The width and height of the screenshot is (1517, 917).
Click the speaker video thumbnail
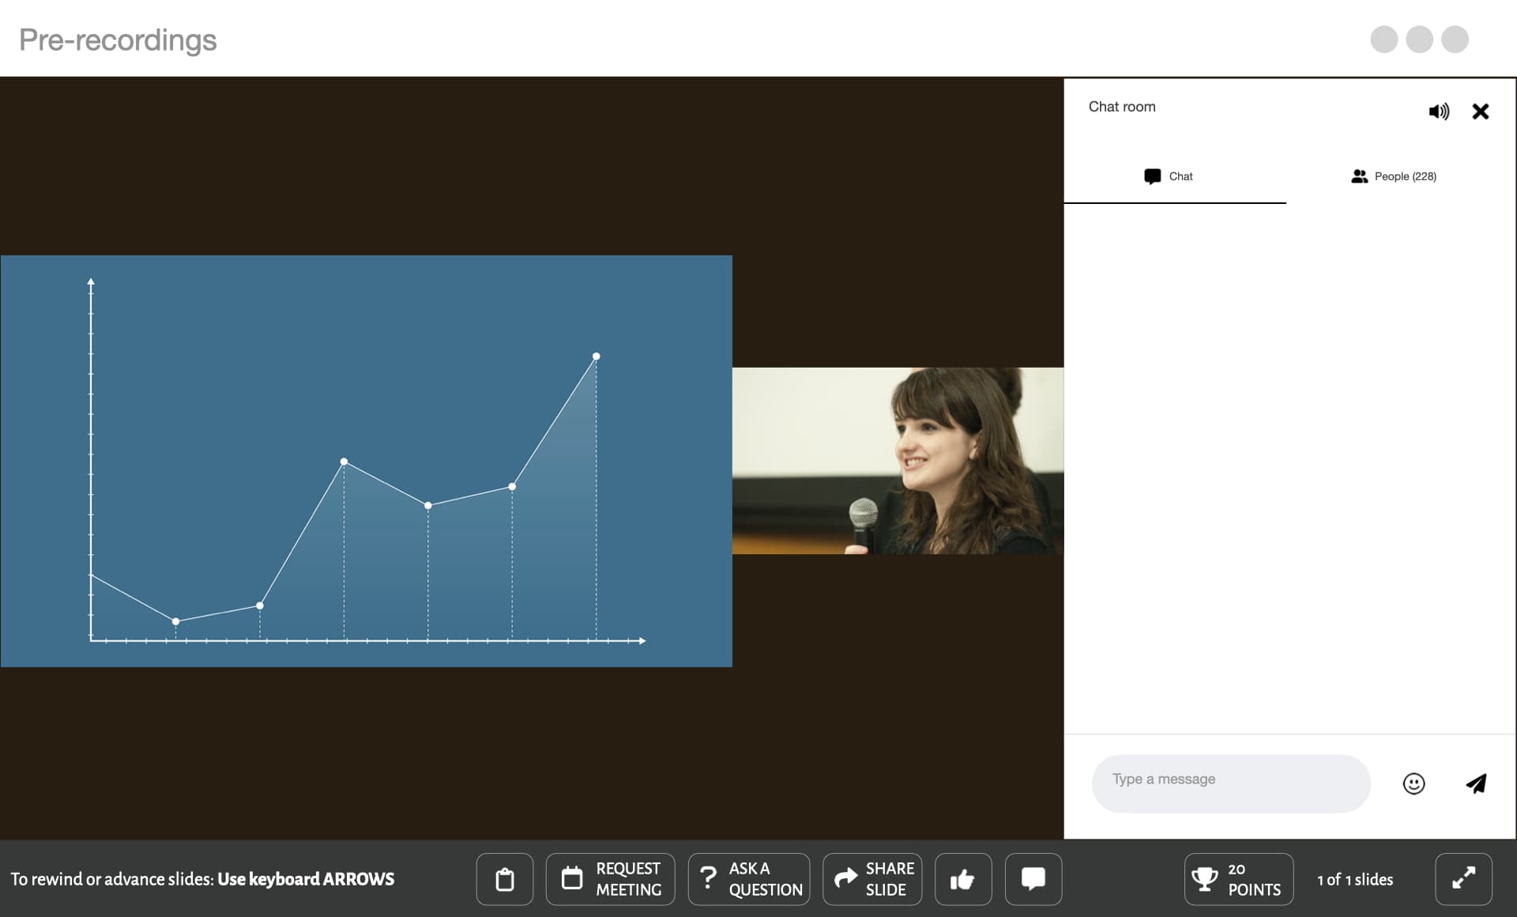coord(898,461)
